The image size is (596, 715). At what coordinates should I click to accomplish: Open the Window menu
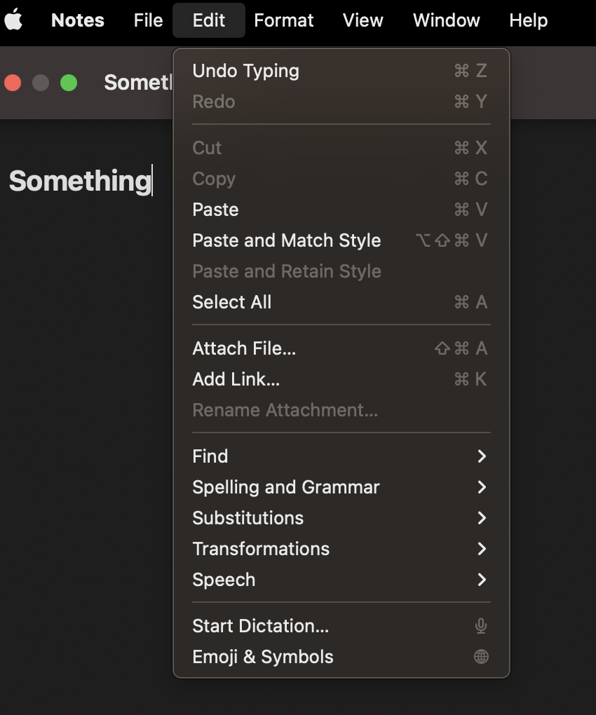[x=446, y=20]
